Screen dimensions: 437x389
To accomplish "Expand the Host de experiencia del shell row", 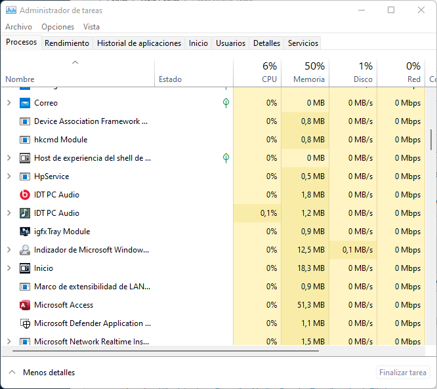I will tap(9, 158).
